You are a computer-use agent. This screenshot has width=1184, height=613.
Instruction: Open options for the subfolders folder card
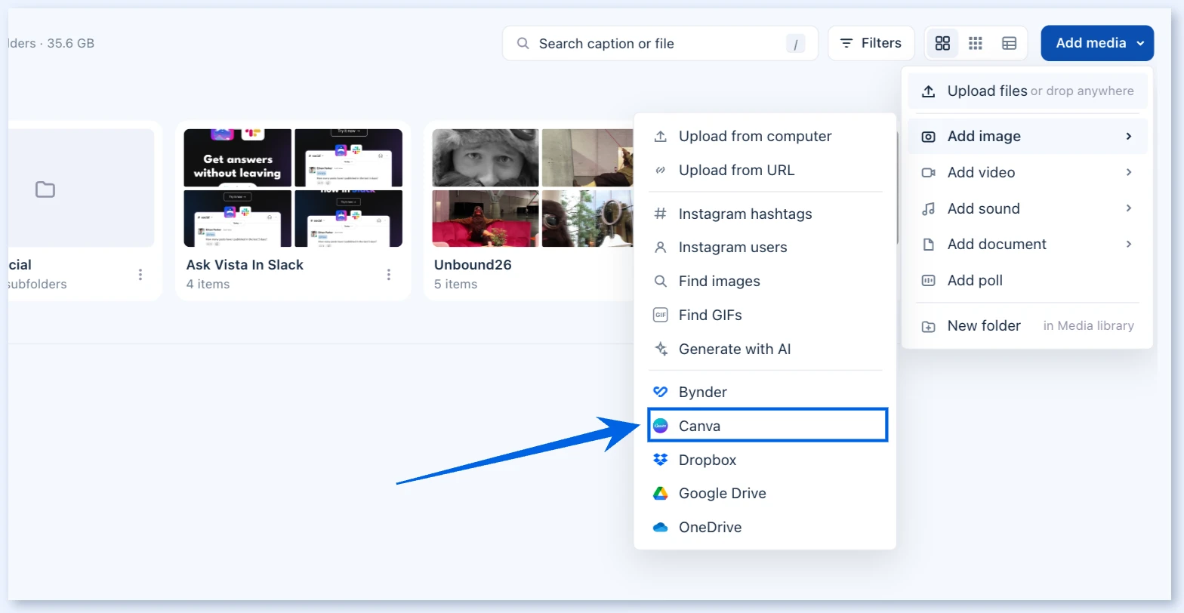[140, 275]
